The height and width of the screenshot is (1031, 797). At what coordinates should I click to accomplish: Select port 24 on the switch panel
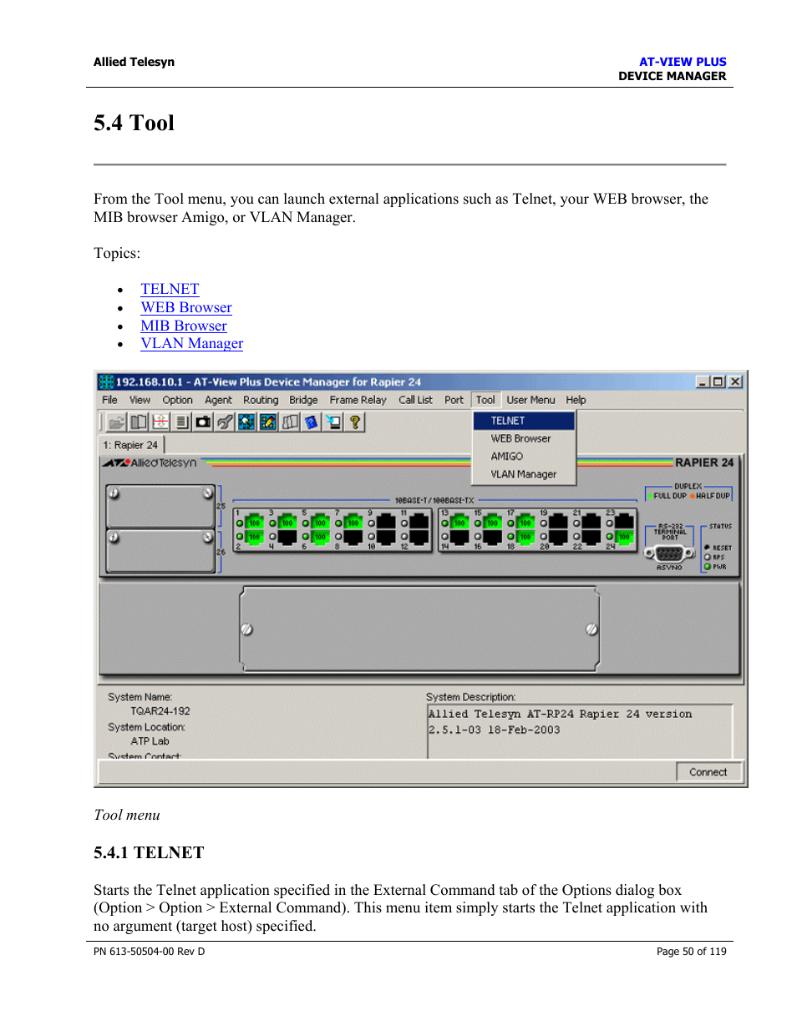point(624,537)
